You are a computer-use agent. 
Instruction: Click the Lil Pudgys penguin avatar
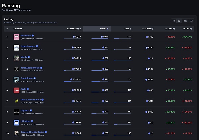pyautogui.click(x=16, y=122)
